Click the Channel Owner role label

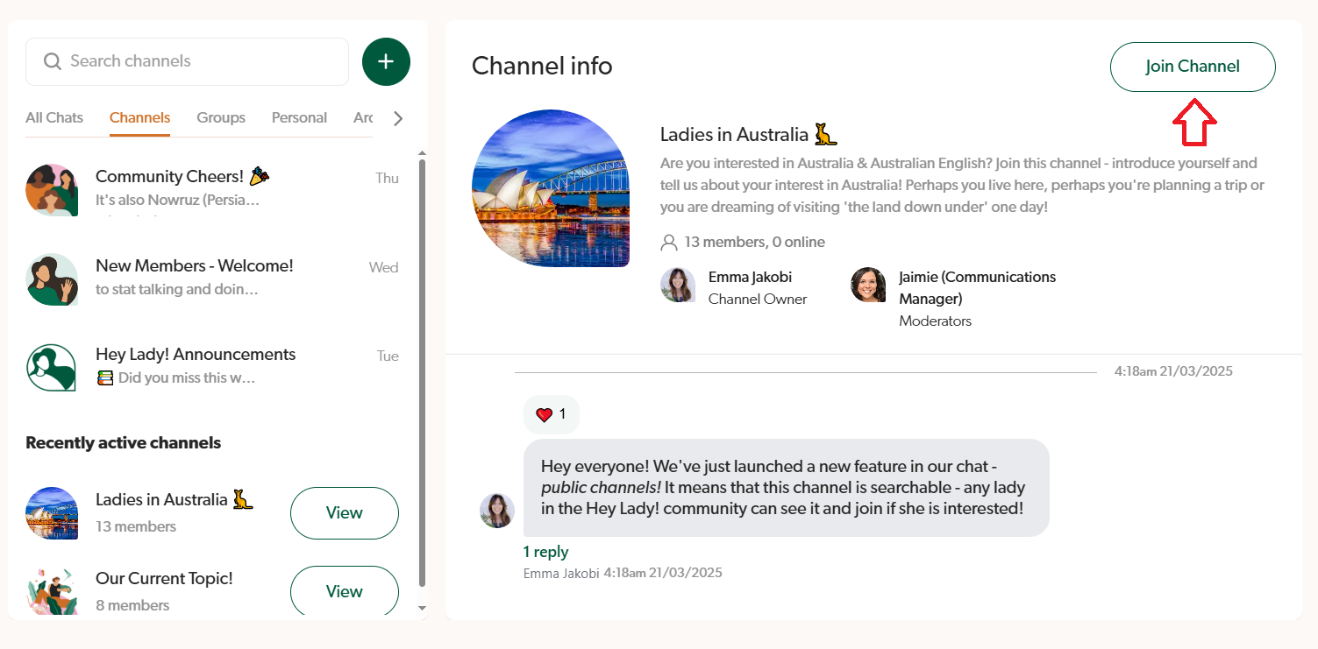(758, 299)
